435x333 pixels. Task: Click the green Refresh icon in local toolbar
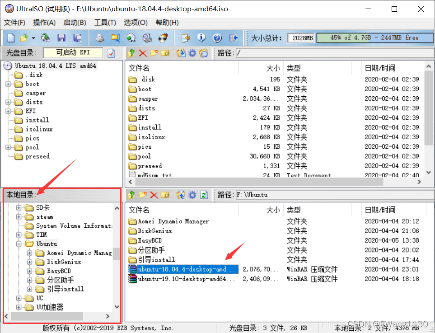click(x=204, y=195)
